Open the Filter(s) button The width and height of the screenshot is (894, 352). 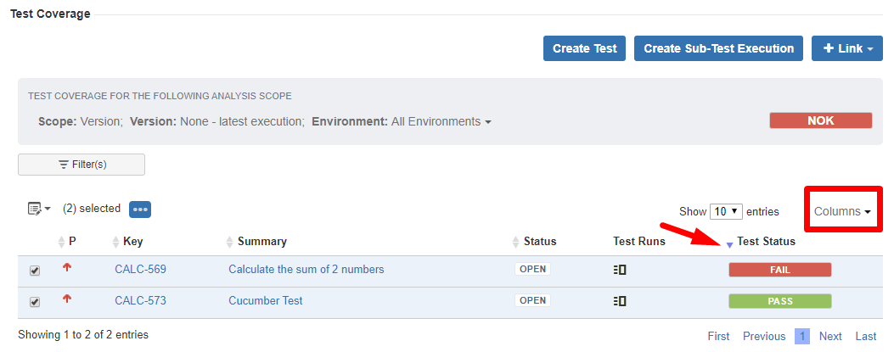point(82,165)
